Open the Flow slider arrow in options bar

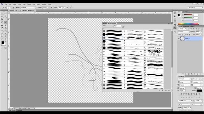[64, 8]
